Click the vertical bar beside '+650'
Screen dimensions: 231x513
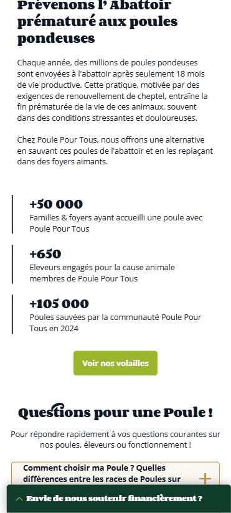[12, 264]
